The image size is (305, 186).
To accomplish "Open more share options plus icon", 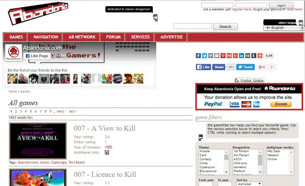I will [260, 56].
